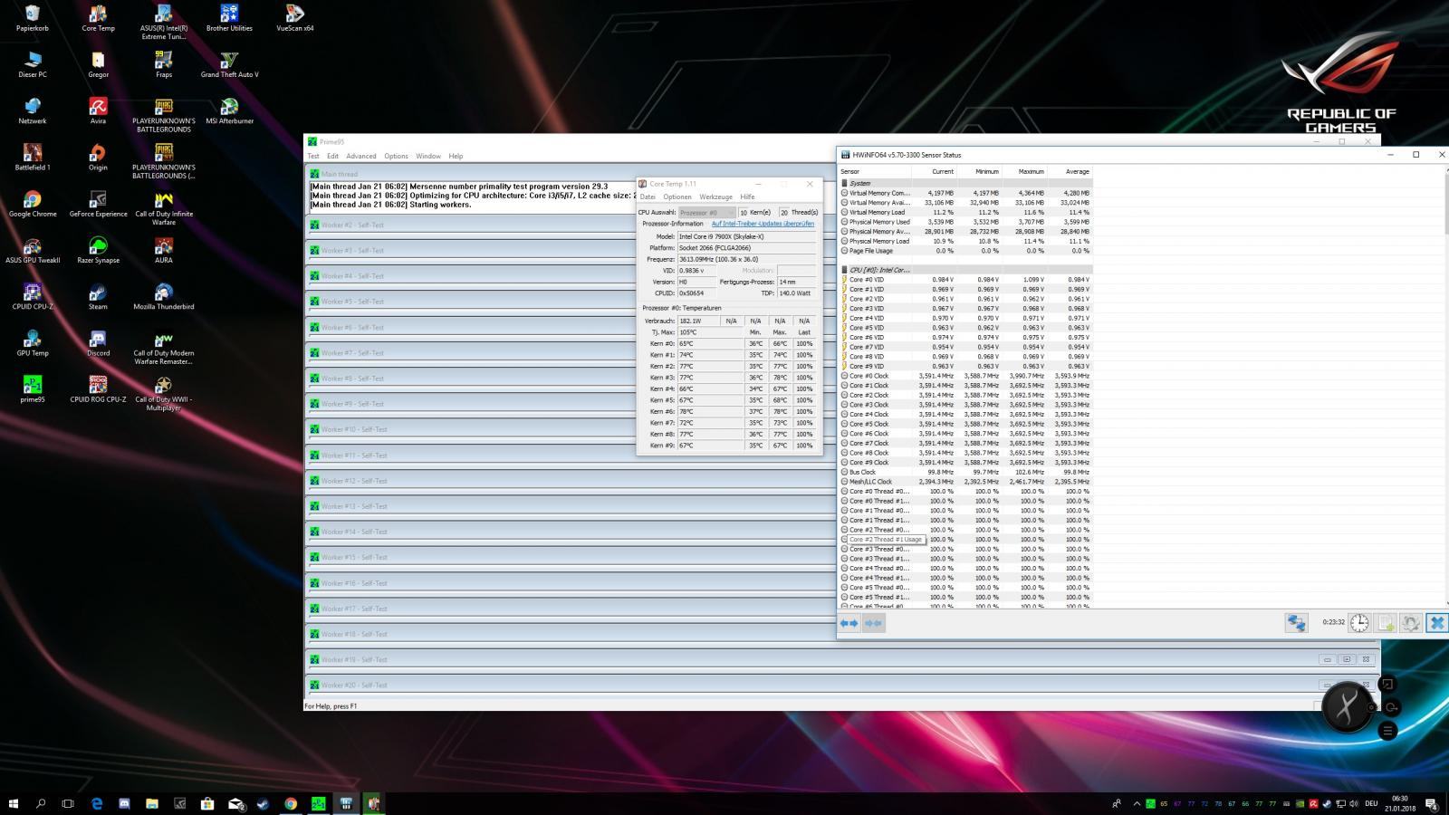Open Google Chrome from the taskbar
Viewport: 1449px width, 815px height.
(x=291, y=803)
